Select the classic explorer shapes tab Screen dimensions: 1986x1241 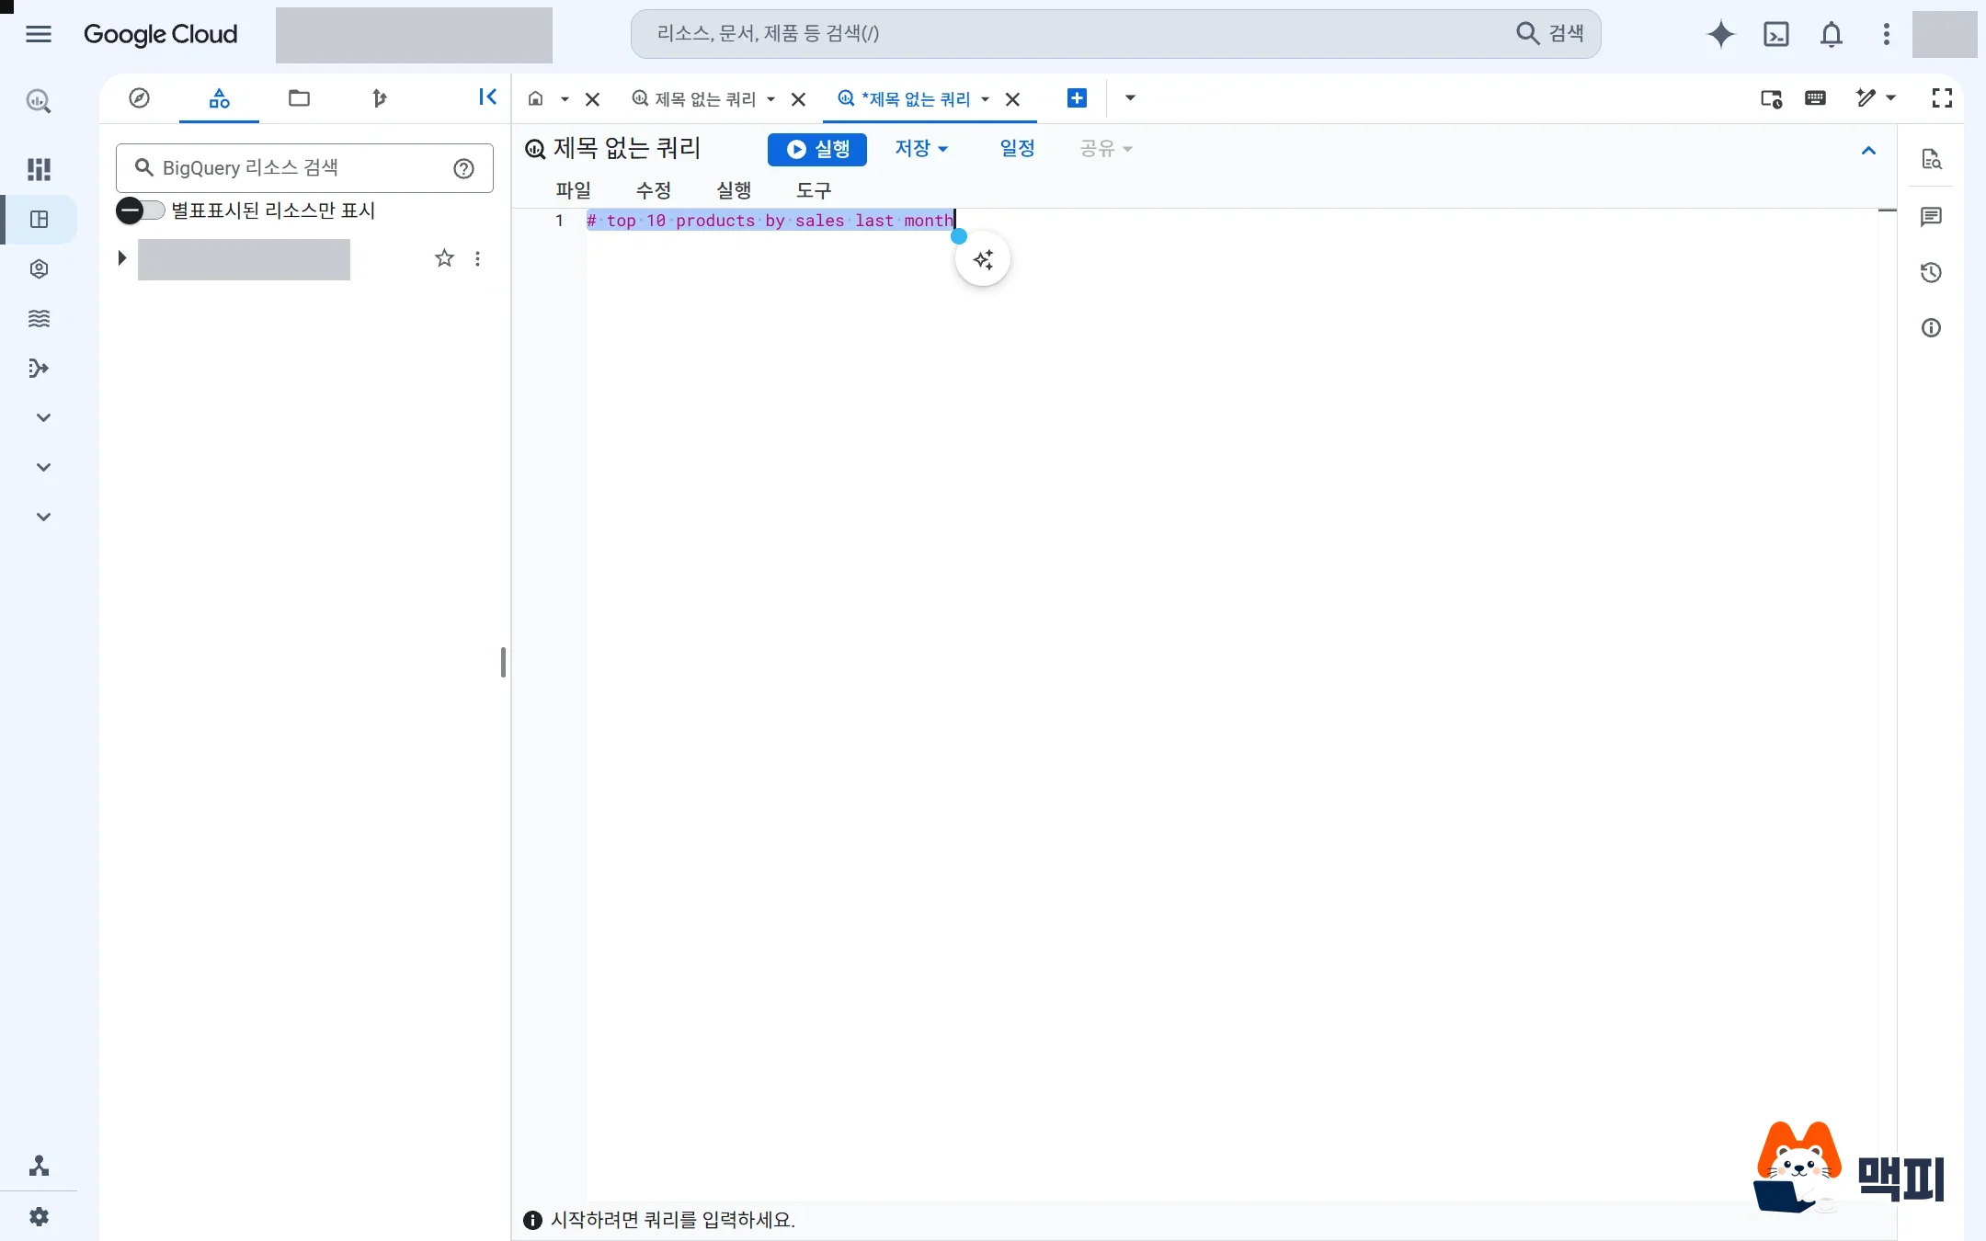[219, 98]
